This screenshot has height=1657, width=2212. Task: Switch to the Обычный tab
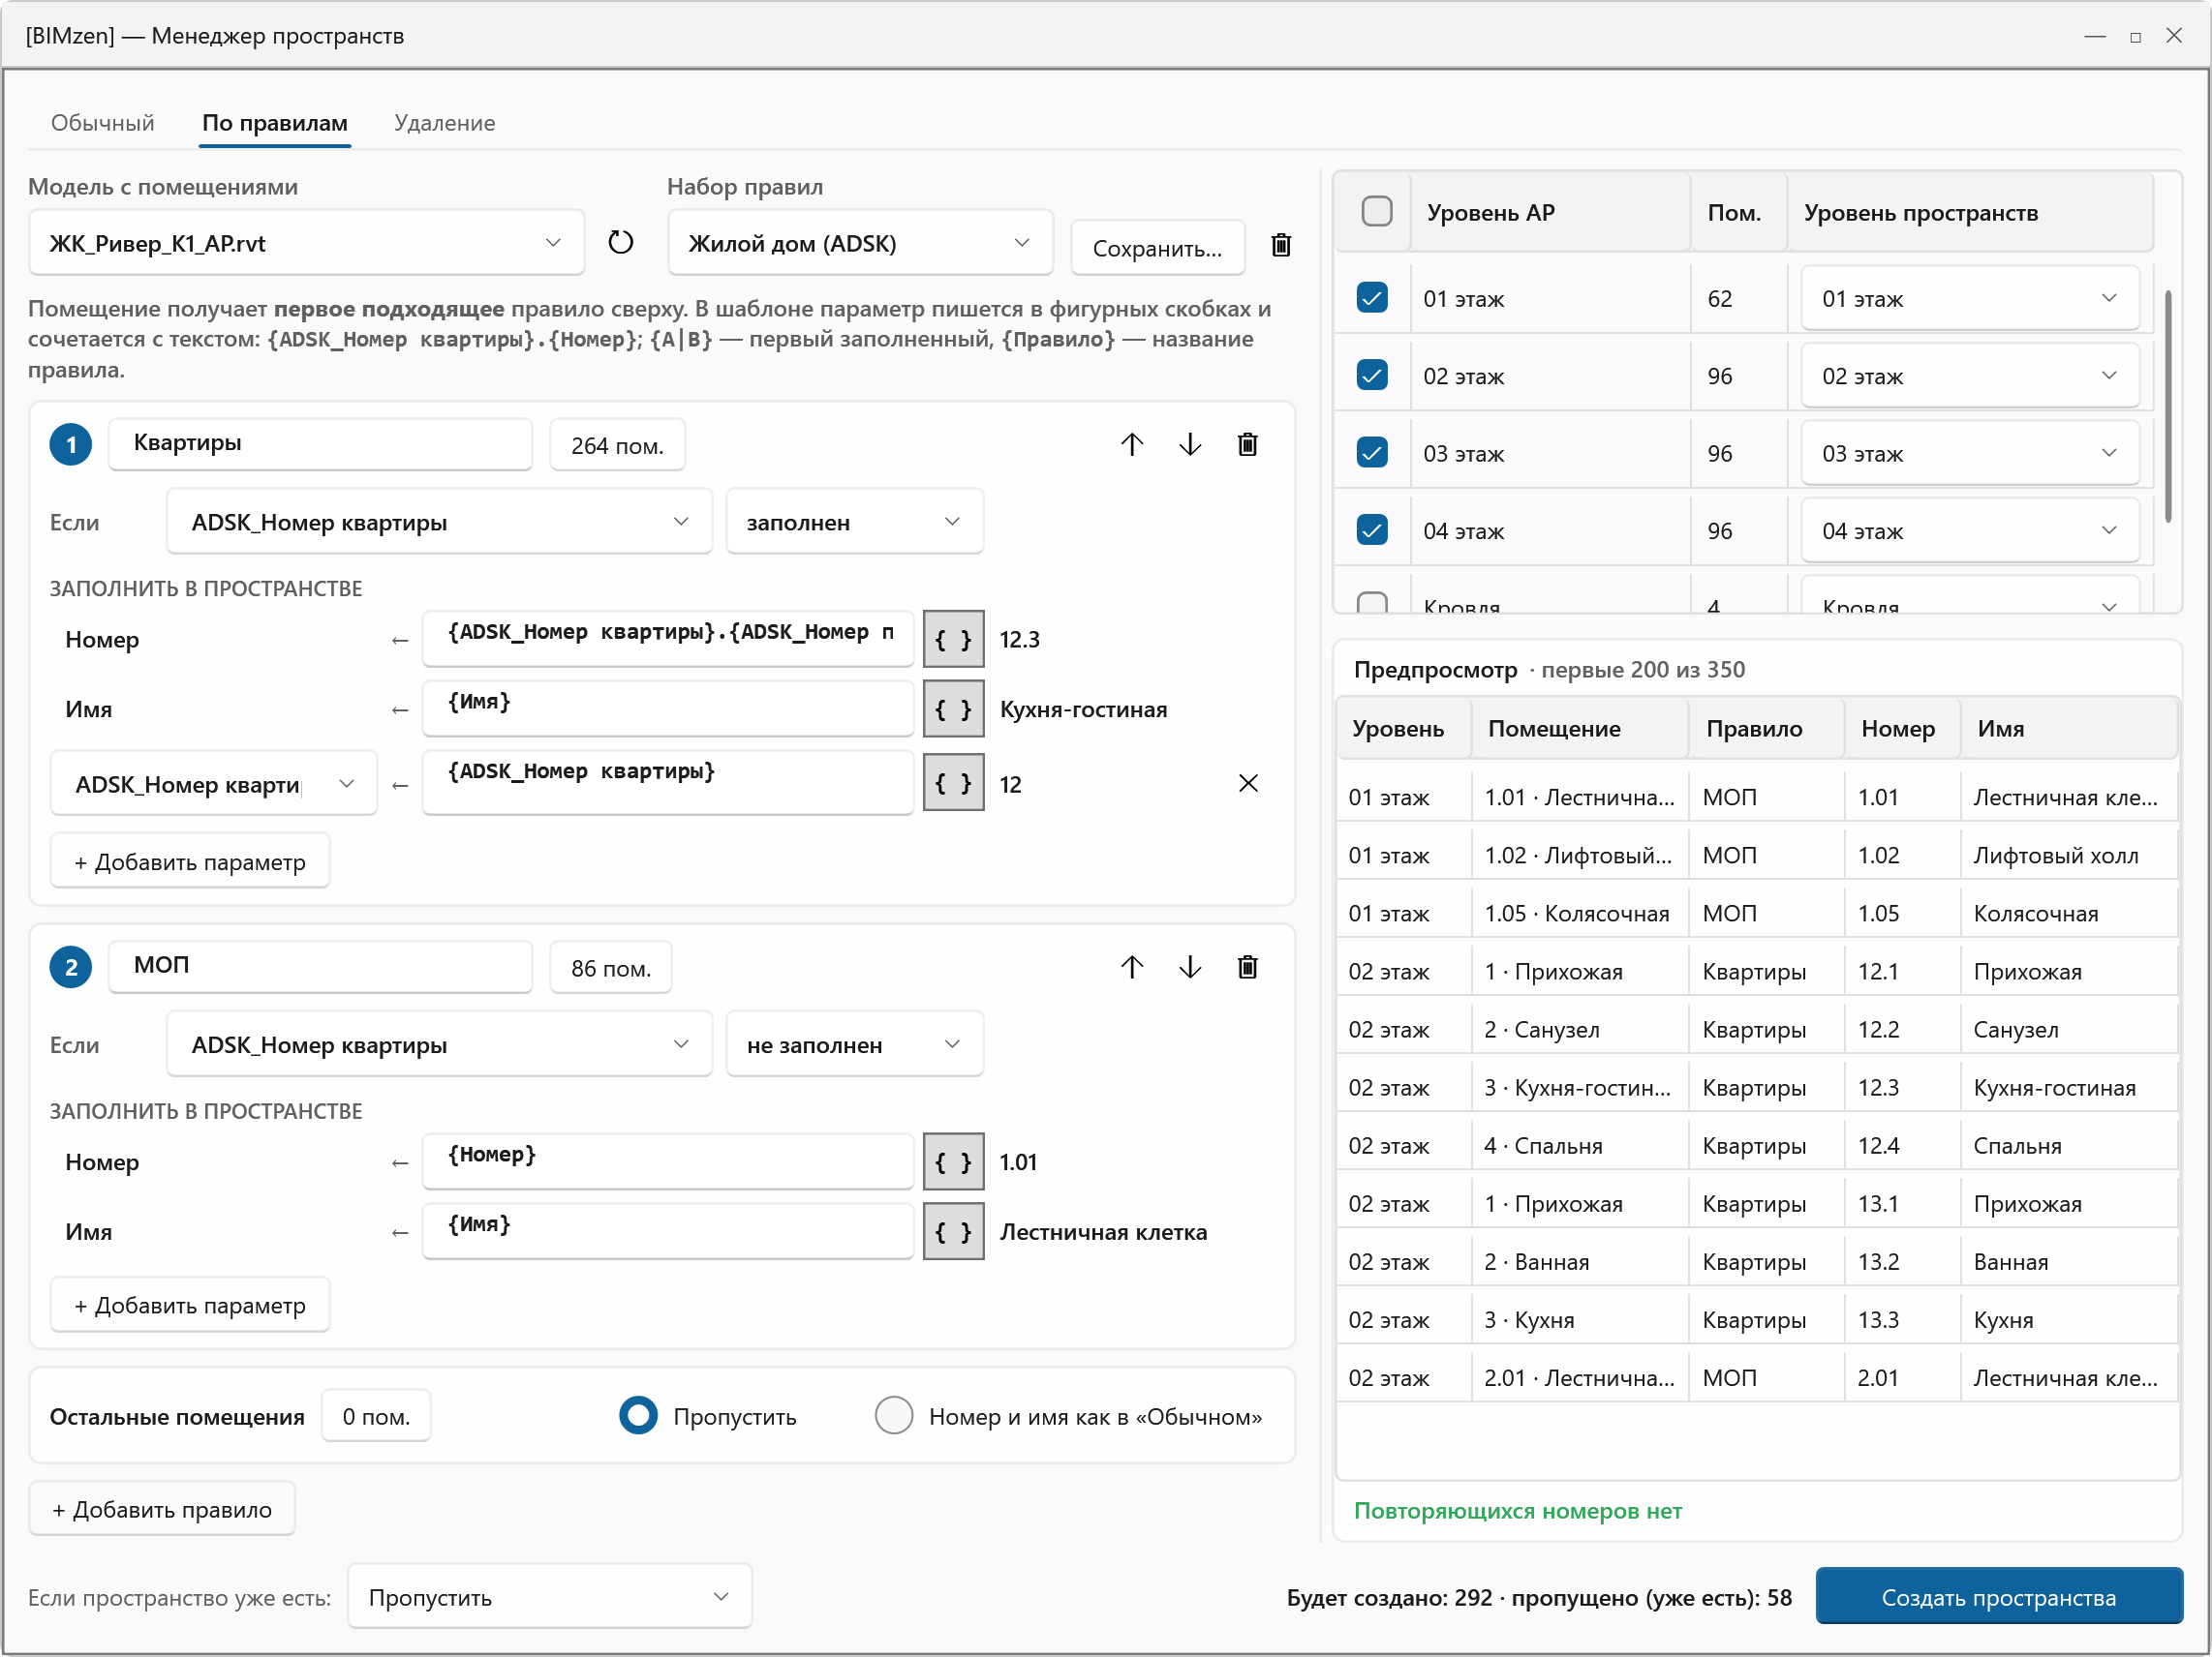pyautogui.click(x=103, y=123)
